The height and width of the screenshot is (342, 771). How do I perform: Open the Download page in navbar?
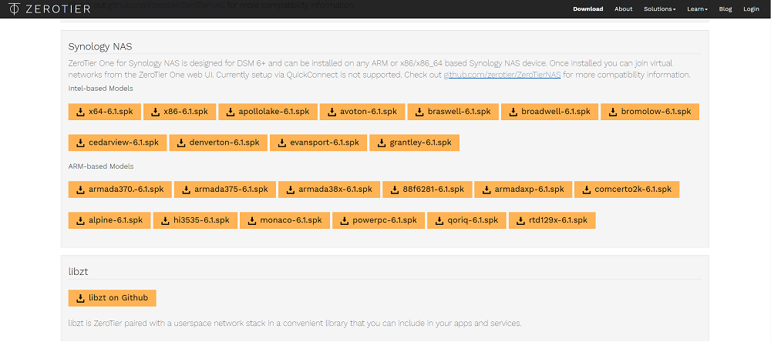588,9
